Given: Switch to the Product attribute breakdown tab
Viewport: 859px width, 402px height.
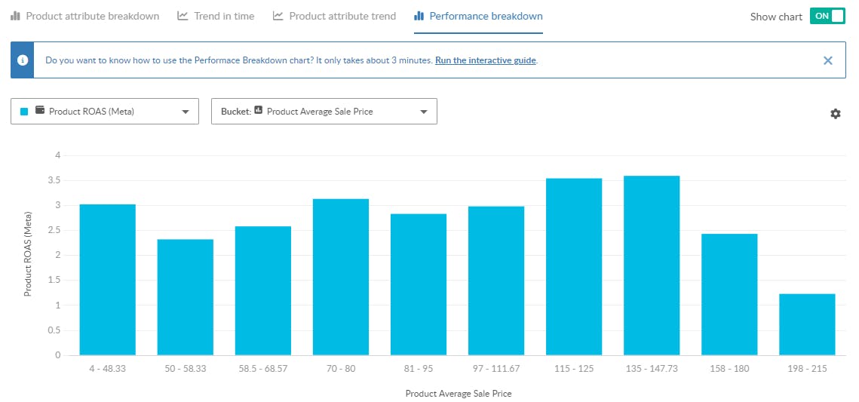Looking at the screenshot, I should pos(92,16).
